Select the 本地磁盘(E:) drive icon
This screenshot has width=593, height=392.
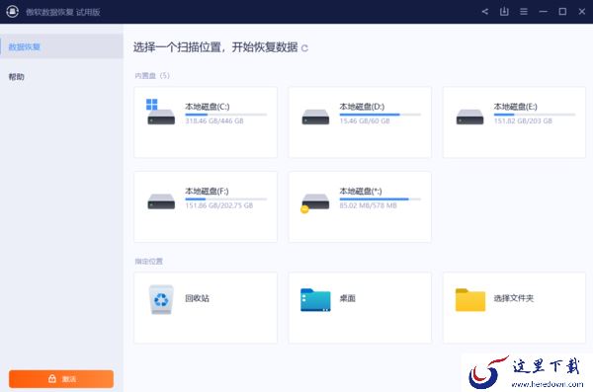coord(469,117)
